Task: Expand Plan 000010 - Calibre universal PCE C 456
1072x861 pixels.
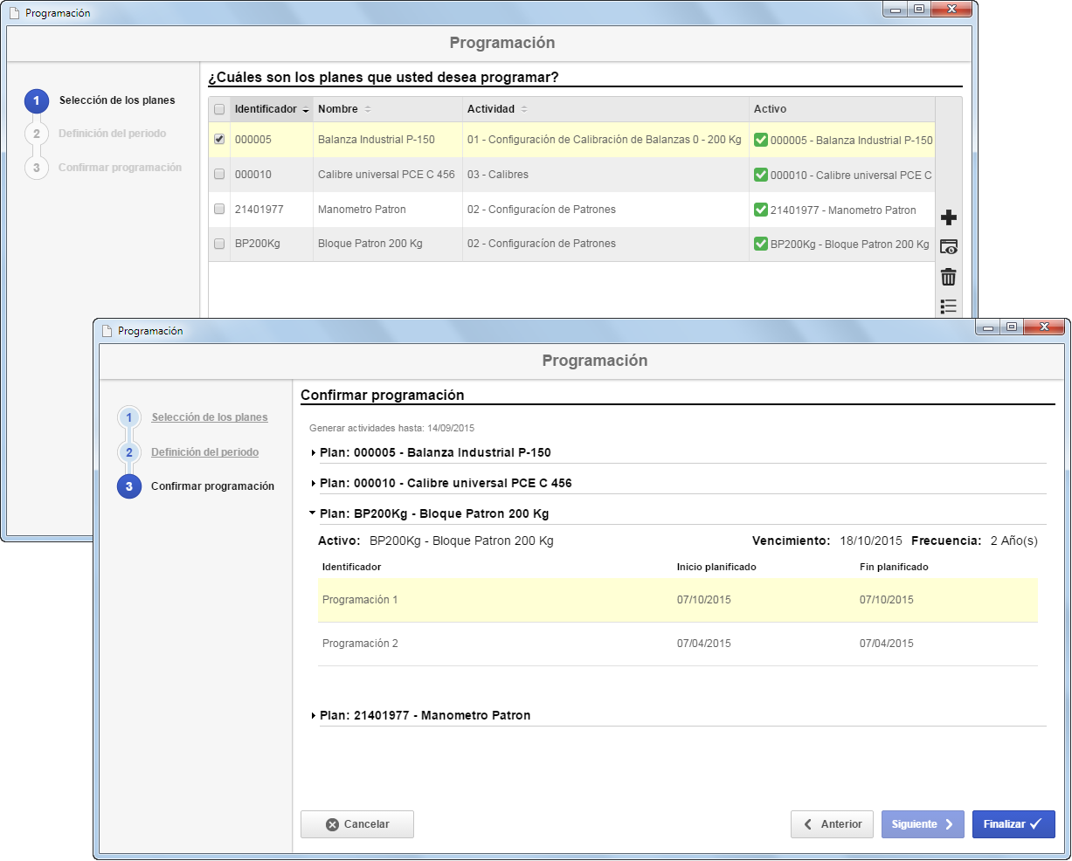Action: (313, 484)
